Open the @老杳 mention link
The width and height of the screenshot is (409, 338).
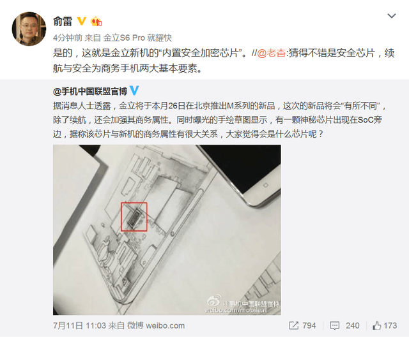click(271, 53)
